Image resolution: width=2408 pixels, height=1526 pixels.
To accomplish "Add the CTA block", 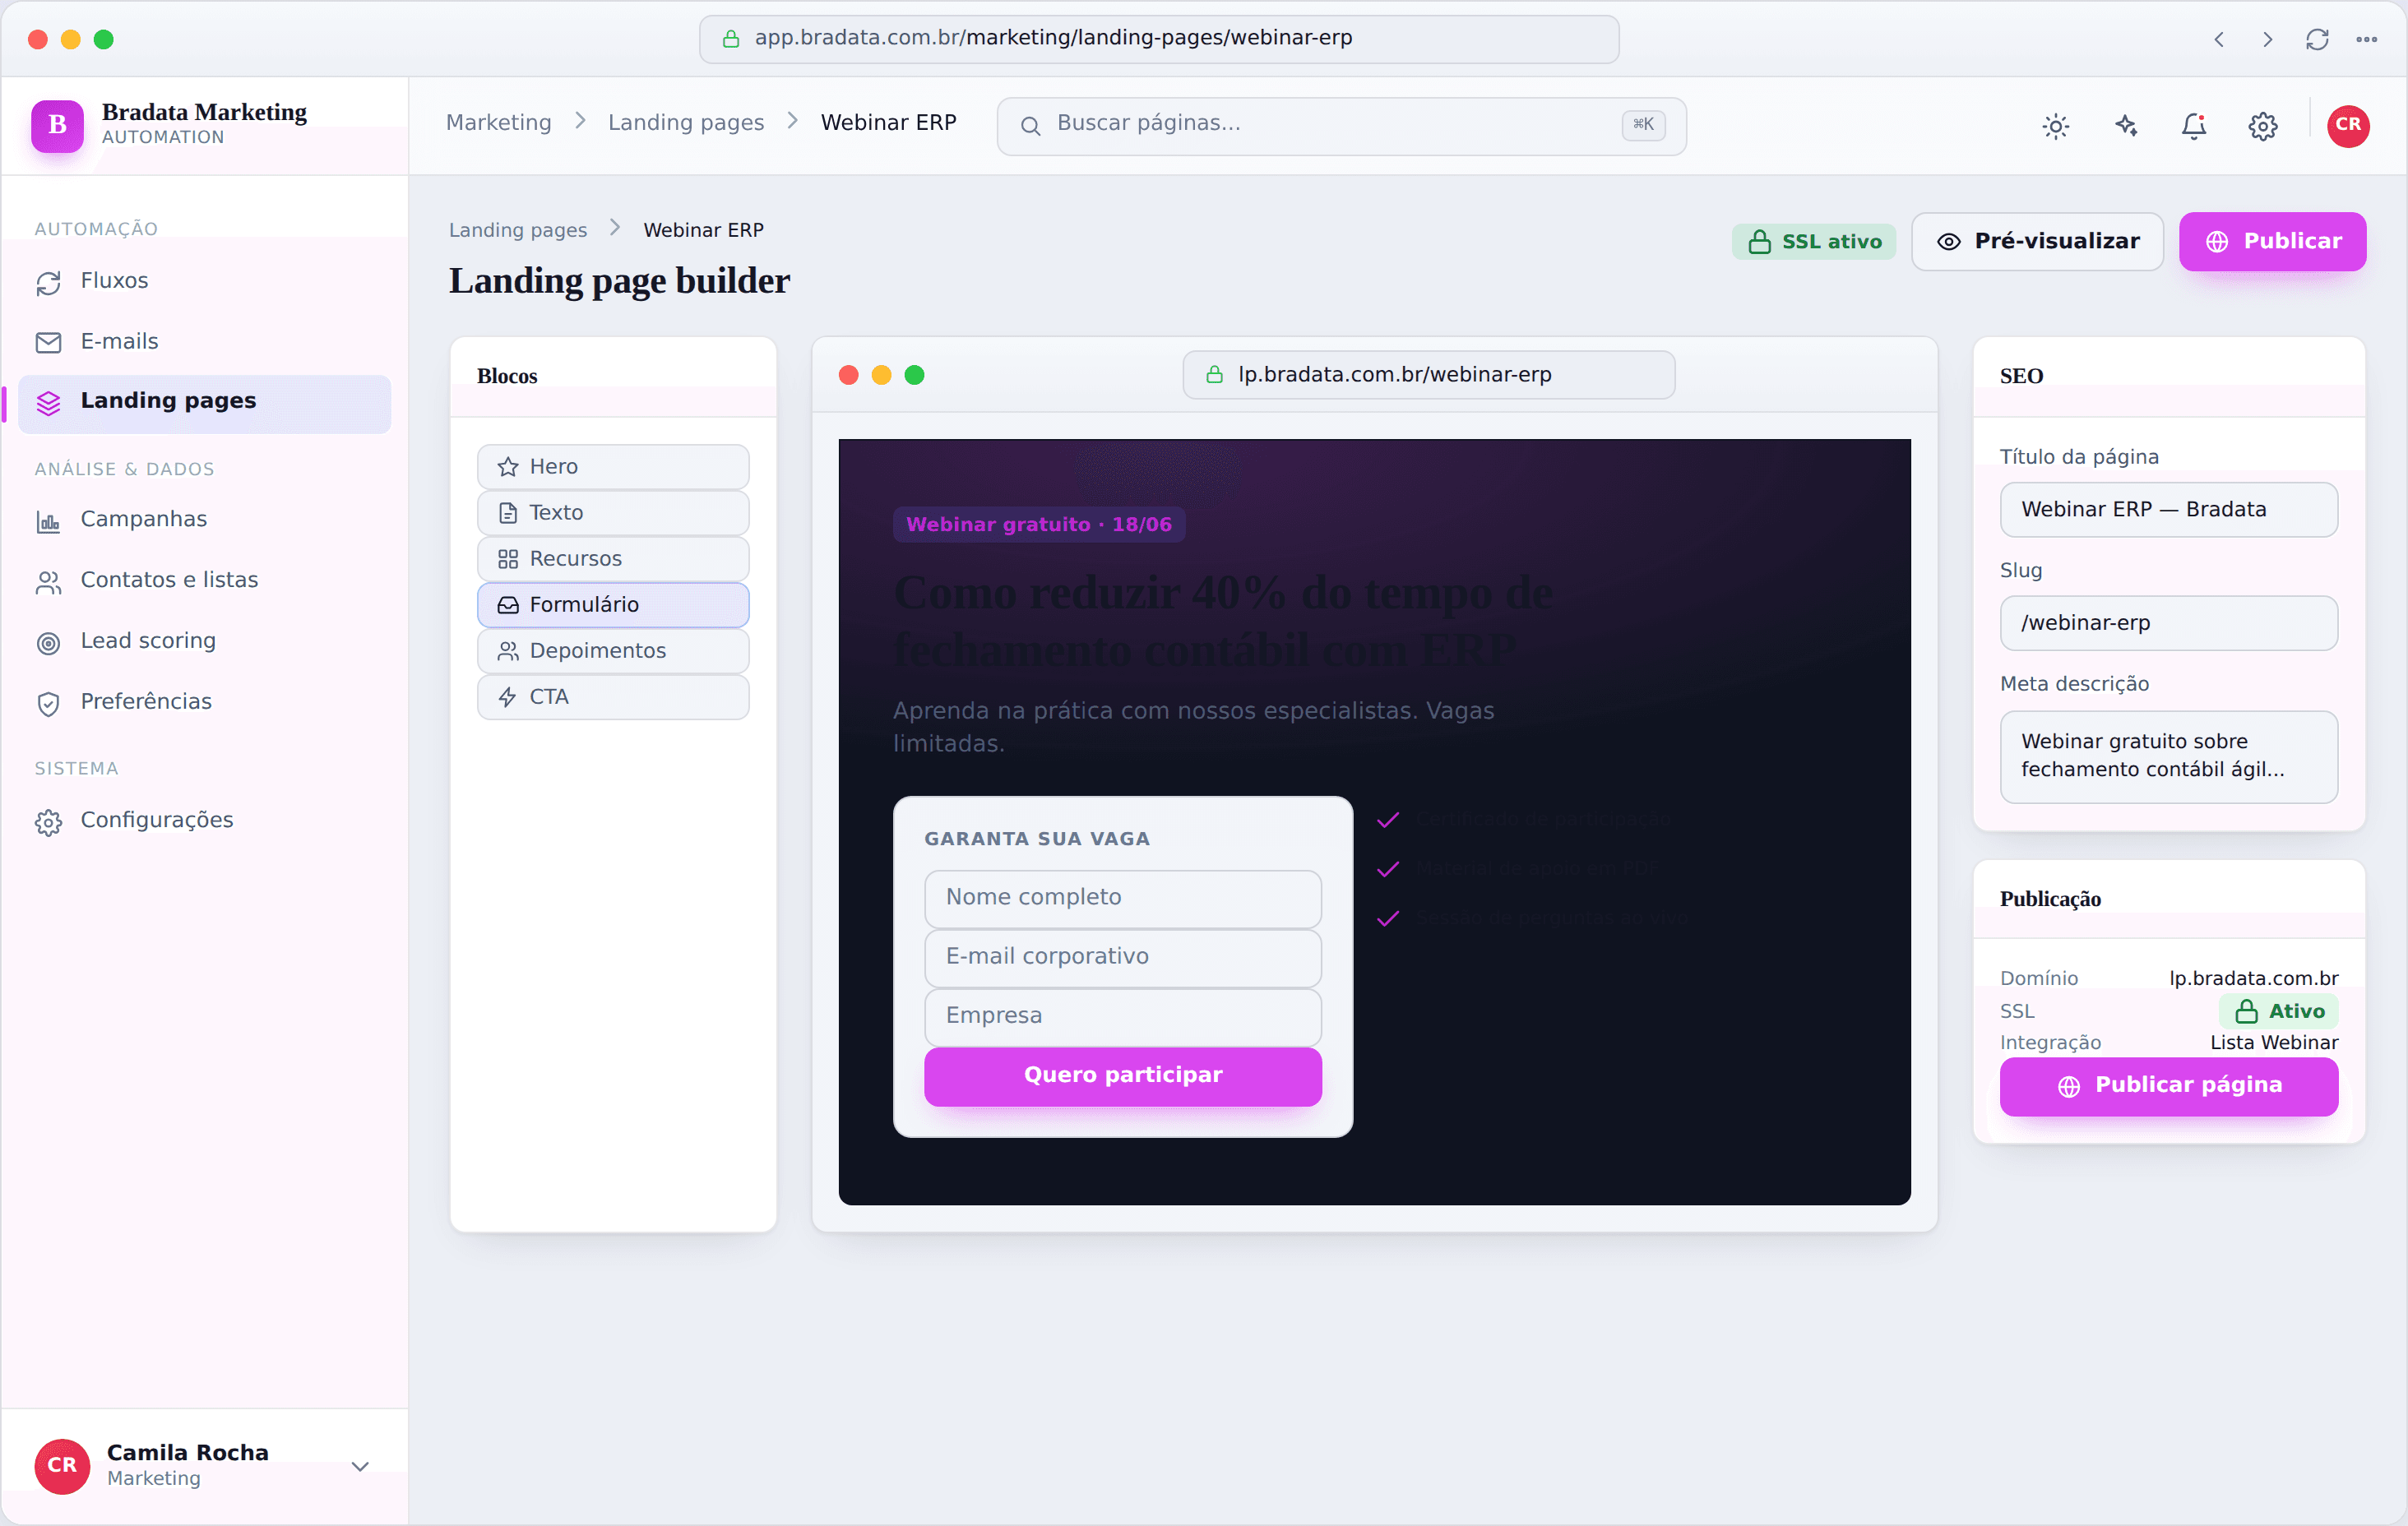I will tap(613, 697).
